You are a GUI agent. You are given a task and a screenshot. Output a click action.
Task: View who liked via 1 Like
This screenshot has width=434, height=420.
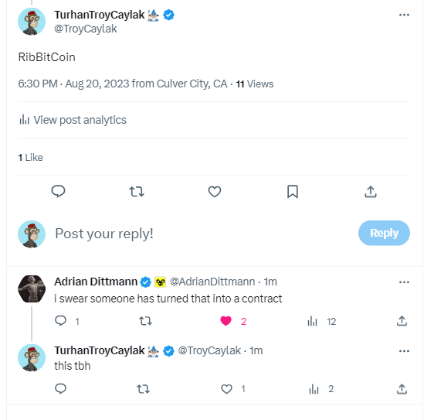[x=30, y=158]
